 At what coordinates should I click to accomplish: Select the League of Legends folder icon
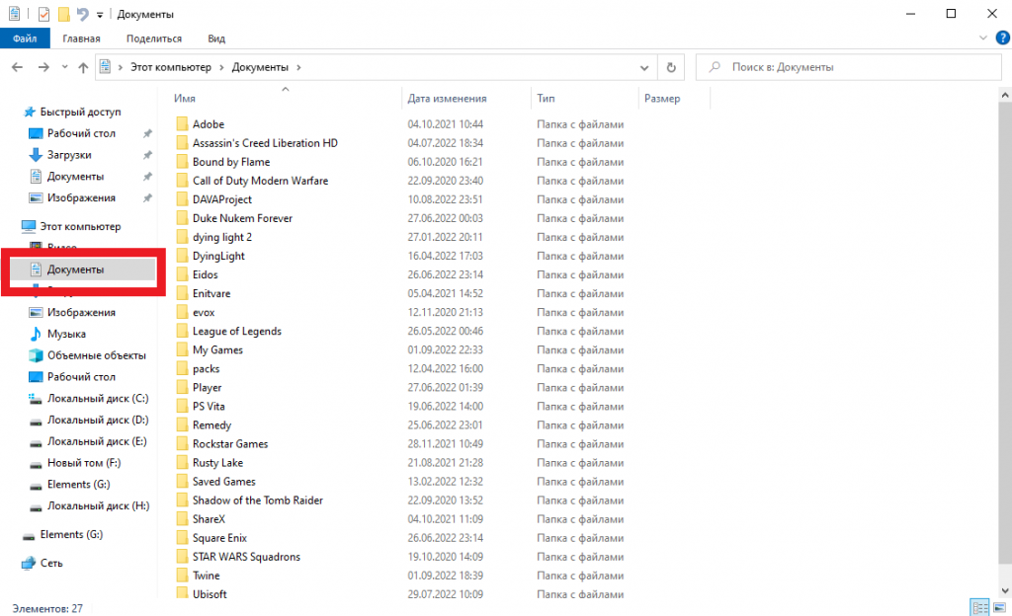point(182,331)
